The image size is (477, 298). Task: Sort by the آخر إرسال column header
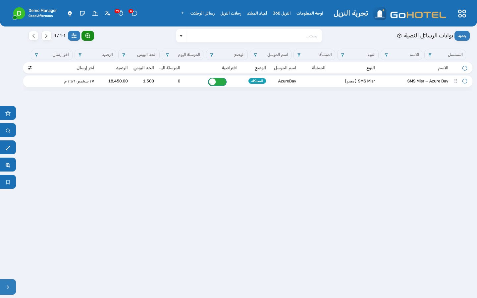tap(85, 68)
